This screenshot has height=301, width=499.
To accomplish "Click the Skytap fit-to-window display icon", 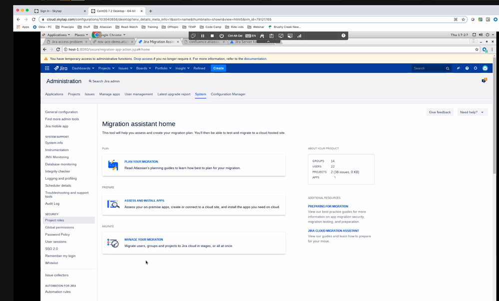I will click(281, 35).
